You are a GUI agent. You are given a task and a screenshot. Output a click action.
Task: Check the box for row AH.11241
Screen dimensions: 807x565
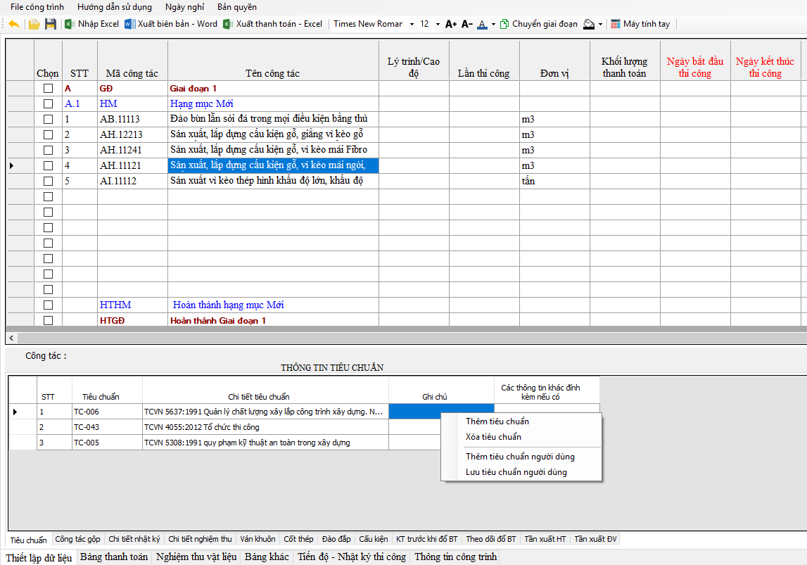(x=48, y=151)
